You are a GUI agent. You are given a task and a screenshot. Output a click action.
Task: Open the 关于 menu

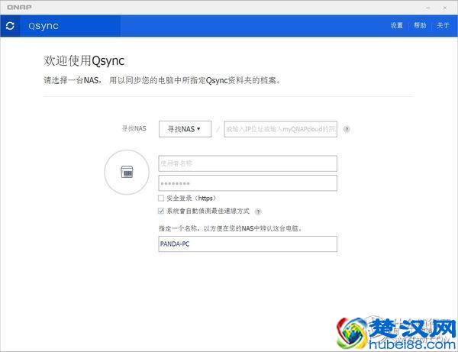pyautogui.click(x=443, y=25)
